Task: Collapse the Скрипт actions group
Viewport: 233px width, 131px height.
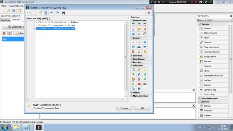Action: (x=132, y=38)
